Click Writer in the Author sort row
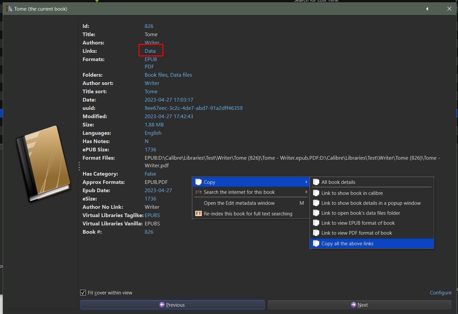458x314 pixels. click(152, 83)
